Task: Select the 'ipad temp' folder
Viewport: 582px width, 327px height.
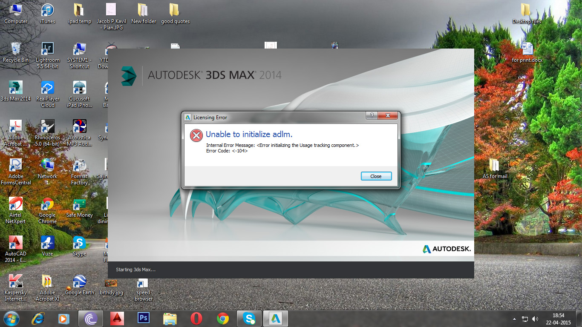Action: [79, 14]
